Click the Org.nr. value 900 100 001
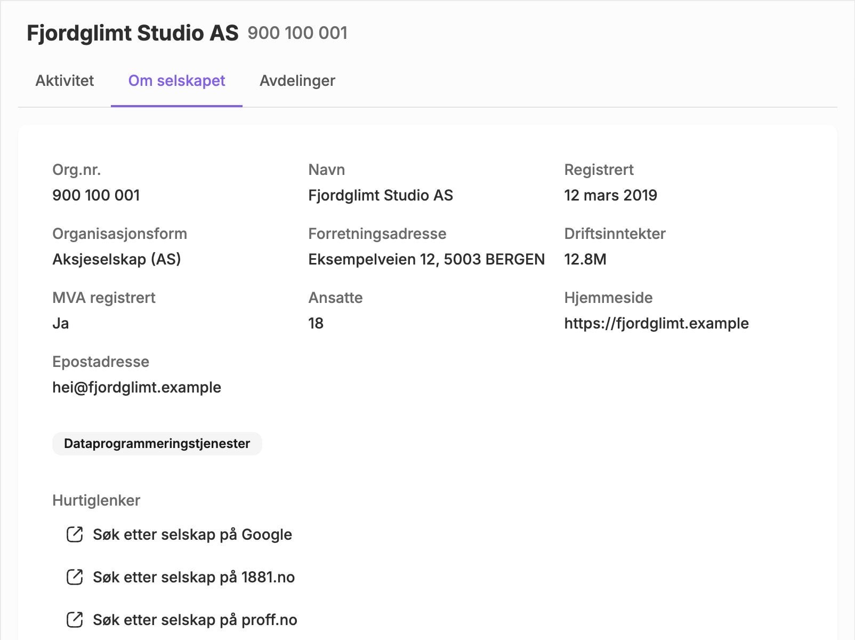The height and width of the screenshot is (640, 855). pyautogui.click(x=96, y=195)
